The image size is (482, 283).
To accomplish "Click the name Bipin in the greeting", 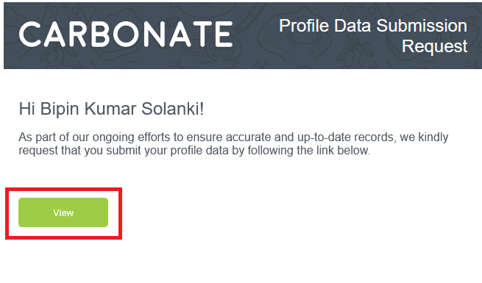I will (60, 110).
